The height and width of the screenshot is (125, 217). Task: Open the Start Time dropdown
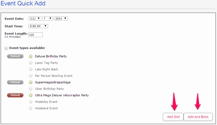(x=38, y=26)
